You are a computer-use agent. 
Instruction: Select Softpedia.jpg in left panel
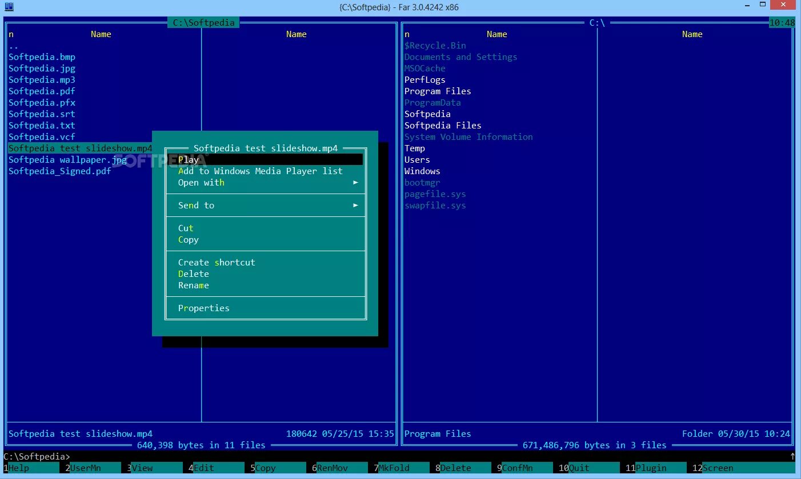click(42, 69)
